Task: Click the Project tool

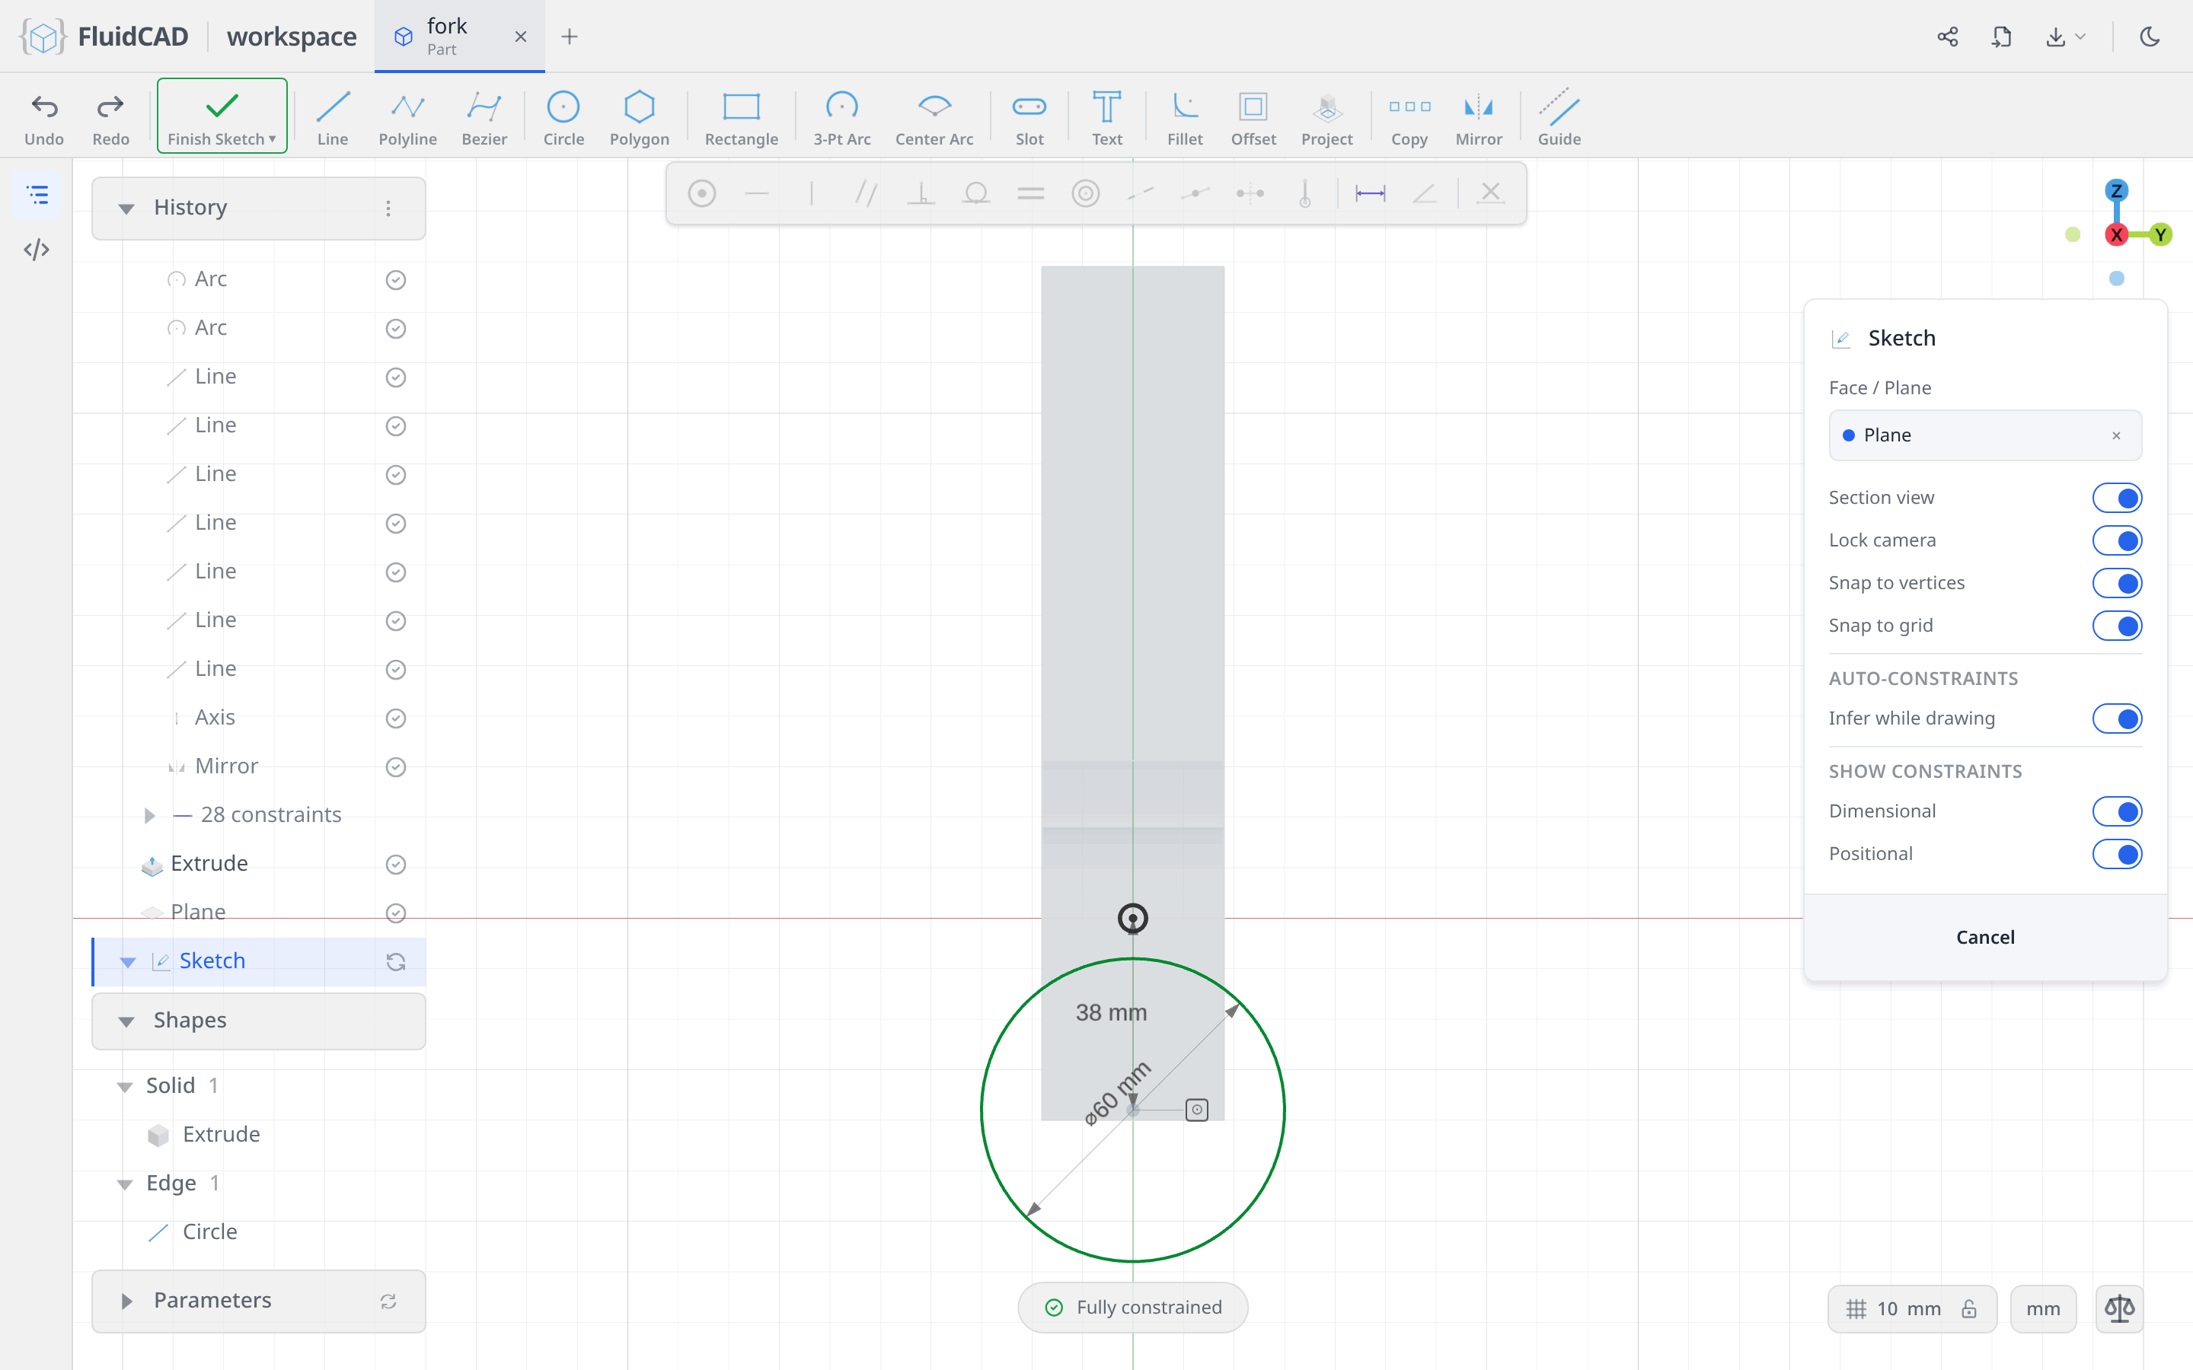Action: [1326, 117]
